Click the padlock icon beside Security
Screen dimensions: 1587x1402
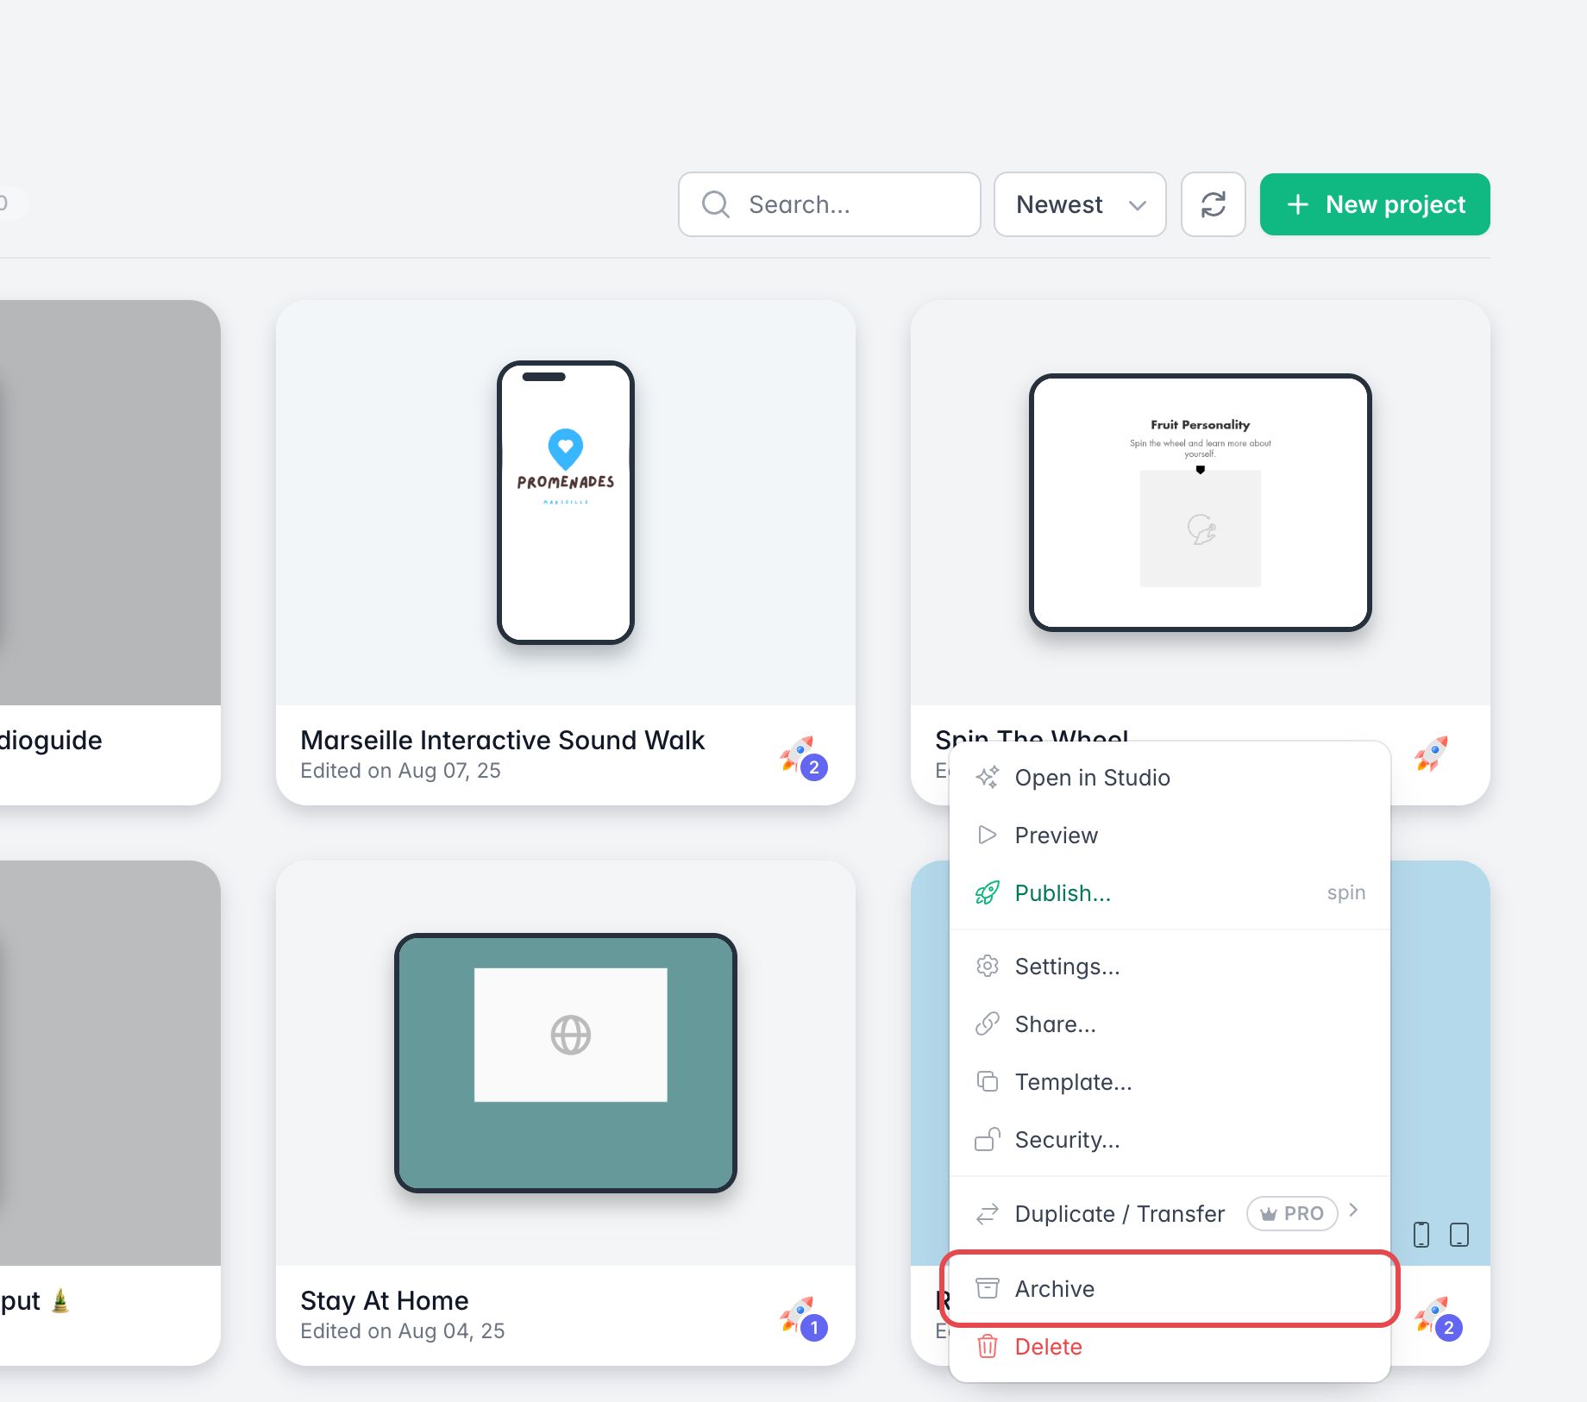tap(988, 1139)
